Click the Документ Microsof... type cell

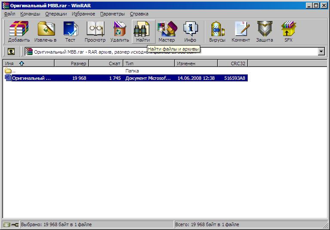pos(148,78)
